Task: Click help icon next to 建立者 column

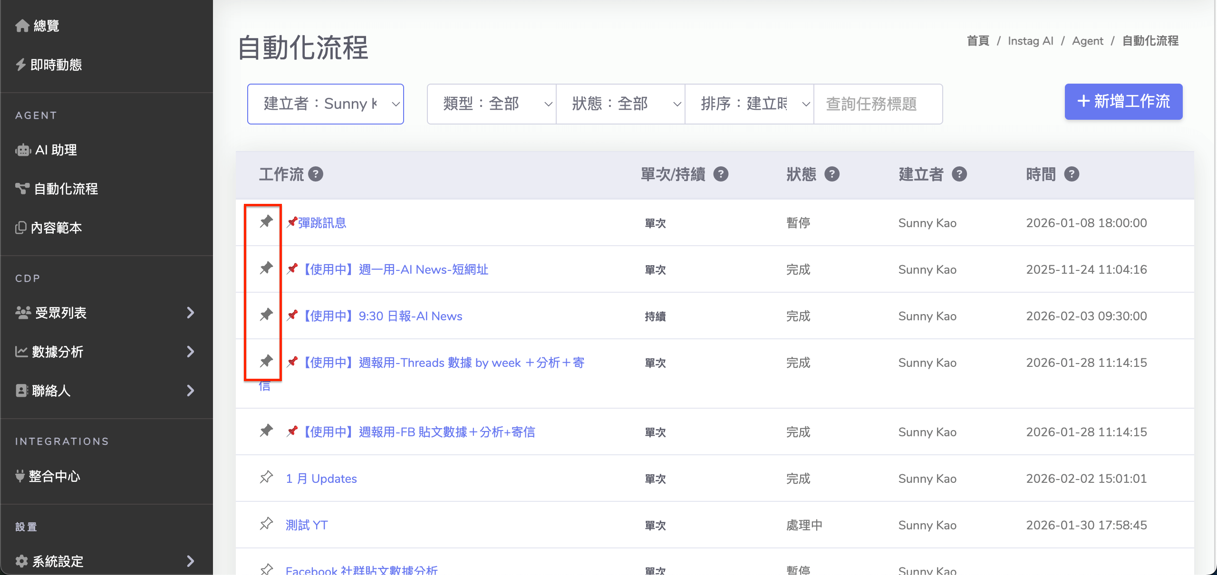Action: pos(959,174)
